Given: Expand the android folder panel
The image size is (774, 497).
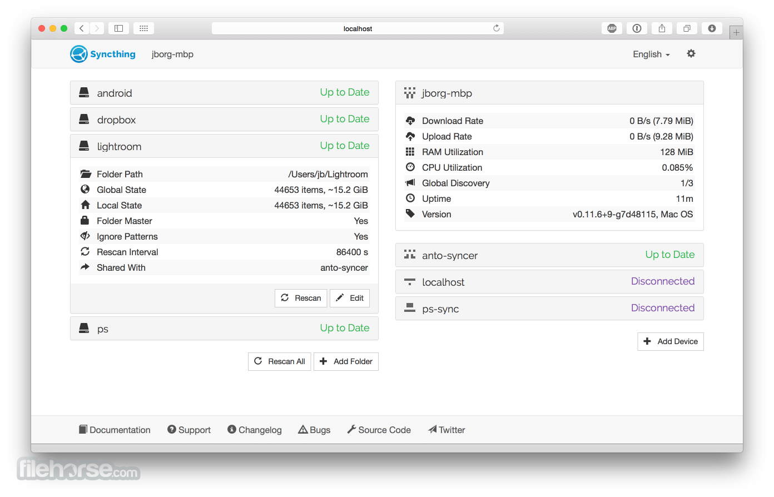Looking at the screenshot, I should [x=224, y=93].
